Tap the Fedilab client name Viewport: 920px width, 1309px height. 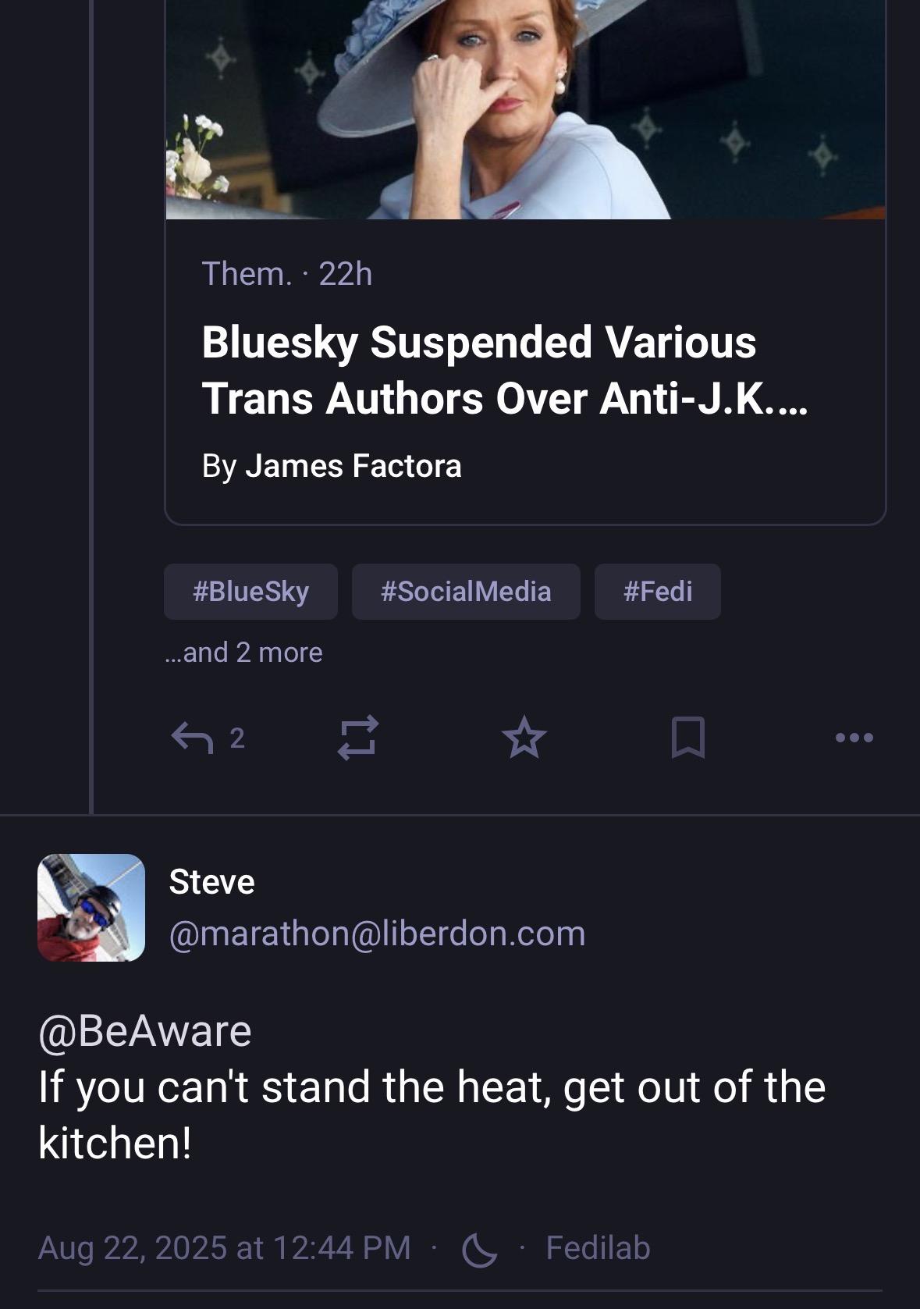(598, 1247)
